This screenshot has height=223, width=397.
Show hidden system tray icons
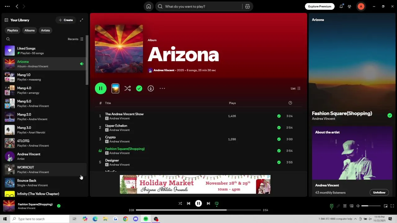pos(355,219)
